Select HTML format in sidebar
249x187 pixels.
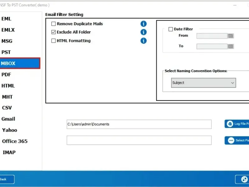pos(8,86)
